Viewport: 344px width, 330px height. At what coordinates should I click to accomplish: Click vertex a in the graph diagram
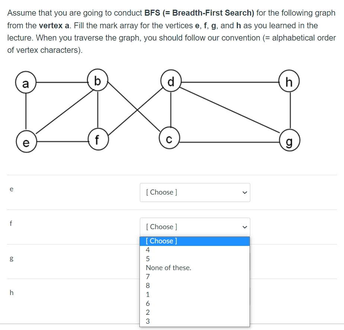[26, 83]
